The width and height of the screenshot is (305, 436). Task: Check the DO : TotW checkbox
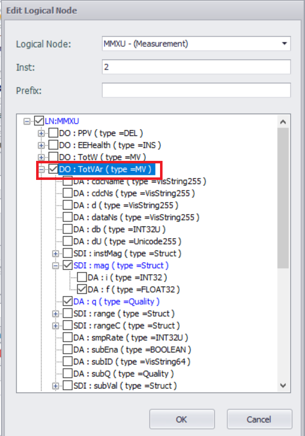pos(53,157)
